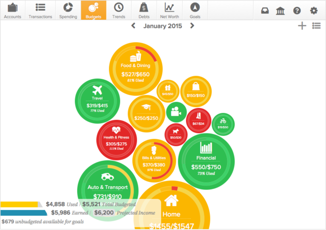Switch to the Goals tab
Image resolution: width=326 pixels, height=230 pixels.
(x=195, y=10)
